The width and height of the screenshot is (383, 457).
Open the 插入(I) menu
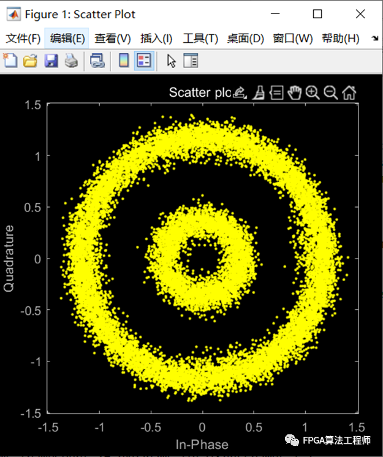pyautogui.click(x=156, y=38)
